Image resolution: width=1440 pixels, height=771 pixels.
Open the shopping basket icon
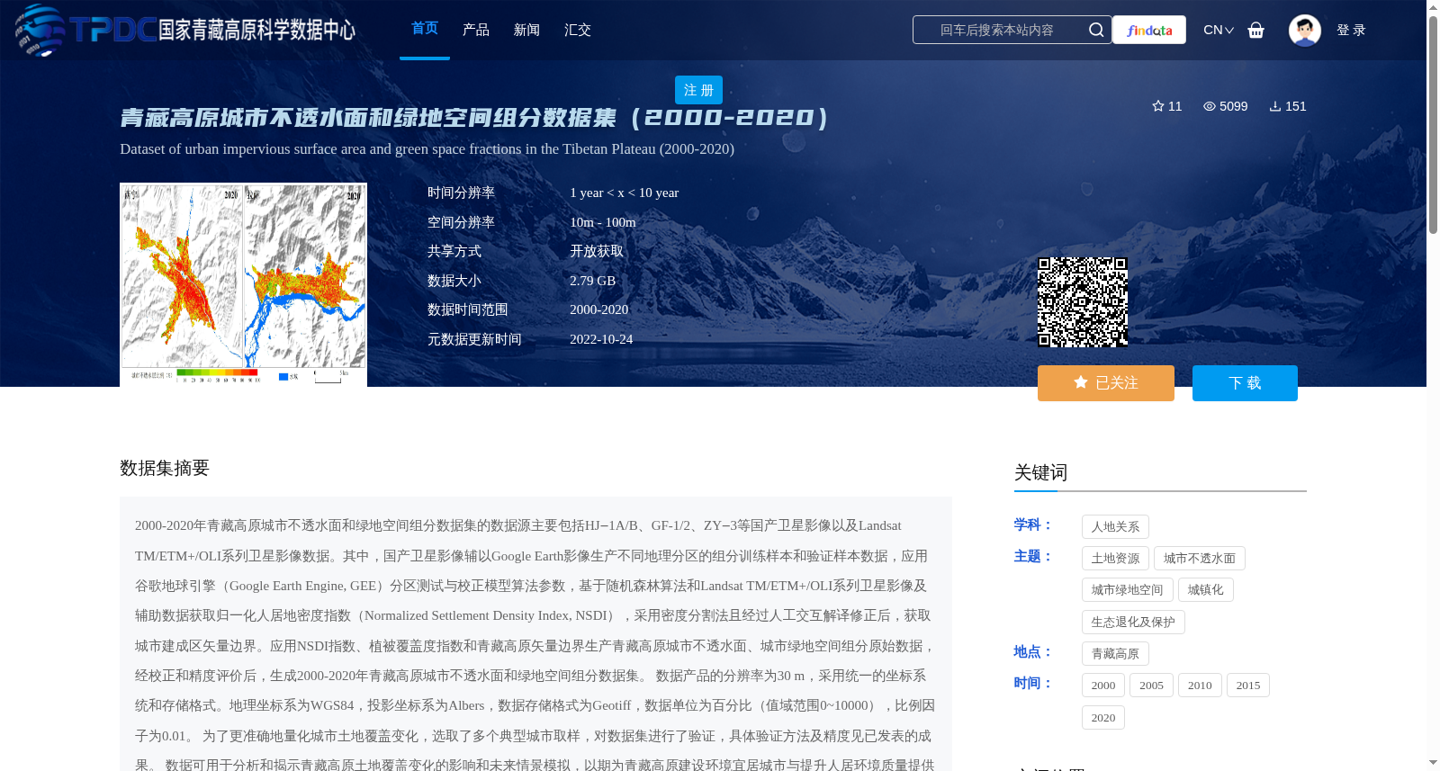[1256, 31]
